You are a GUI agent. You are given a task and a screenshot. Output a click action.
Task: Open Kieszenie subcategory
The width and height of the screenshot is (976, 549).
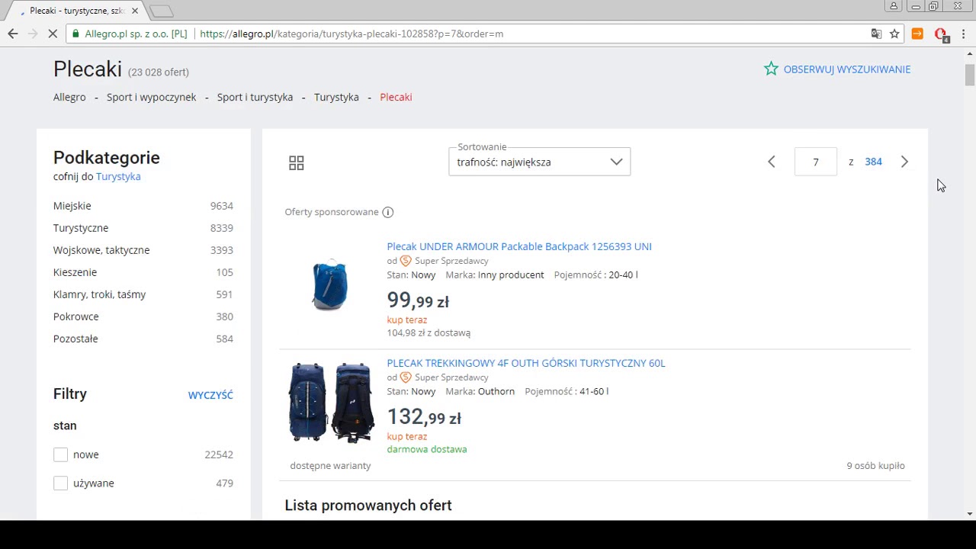click(x=75, y=272)
